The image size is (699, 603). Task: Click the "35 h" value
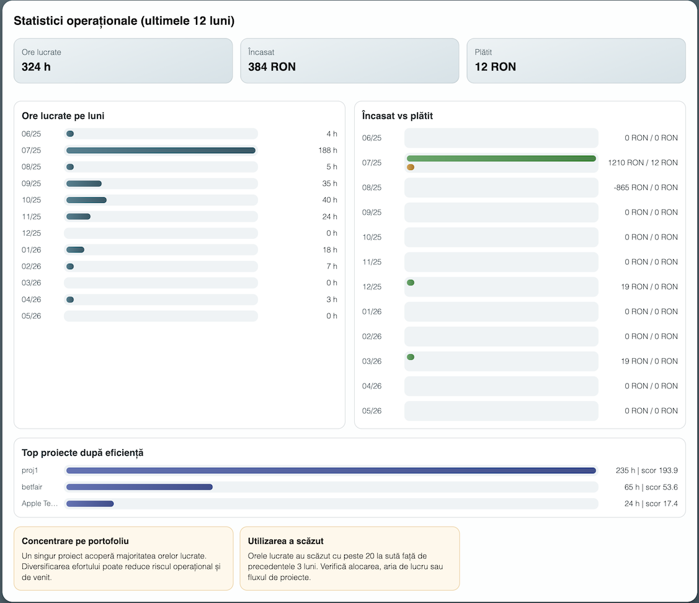tap(330, 183)
